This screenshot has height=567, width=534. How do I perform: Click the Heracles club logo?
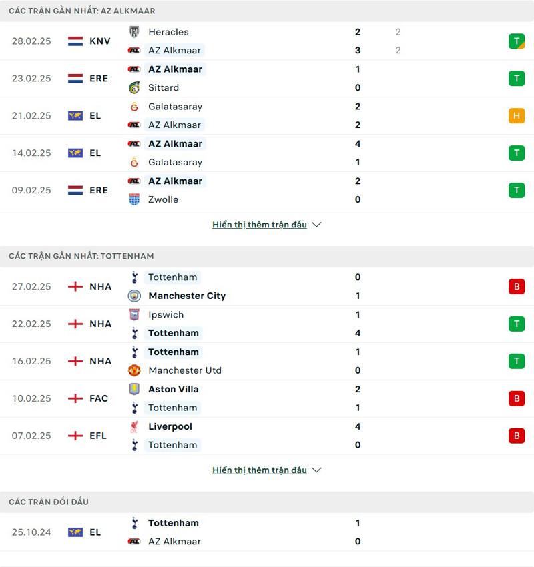[133, 31]
